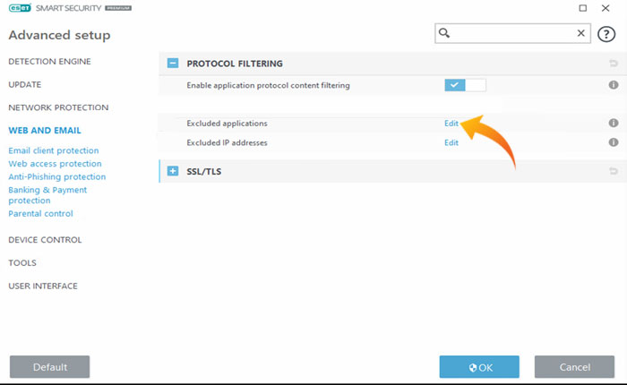Click the magnifier search icon
The width and height of the screenshot is (627, 385).
[445, 33]
